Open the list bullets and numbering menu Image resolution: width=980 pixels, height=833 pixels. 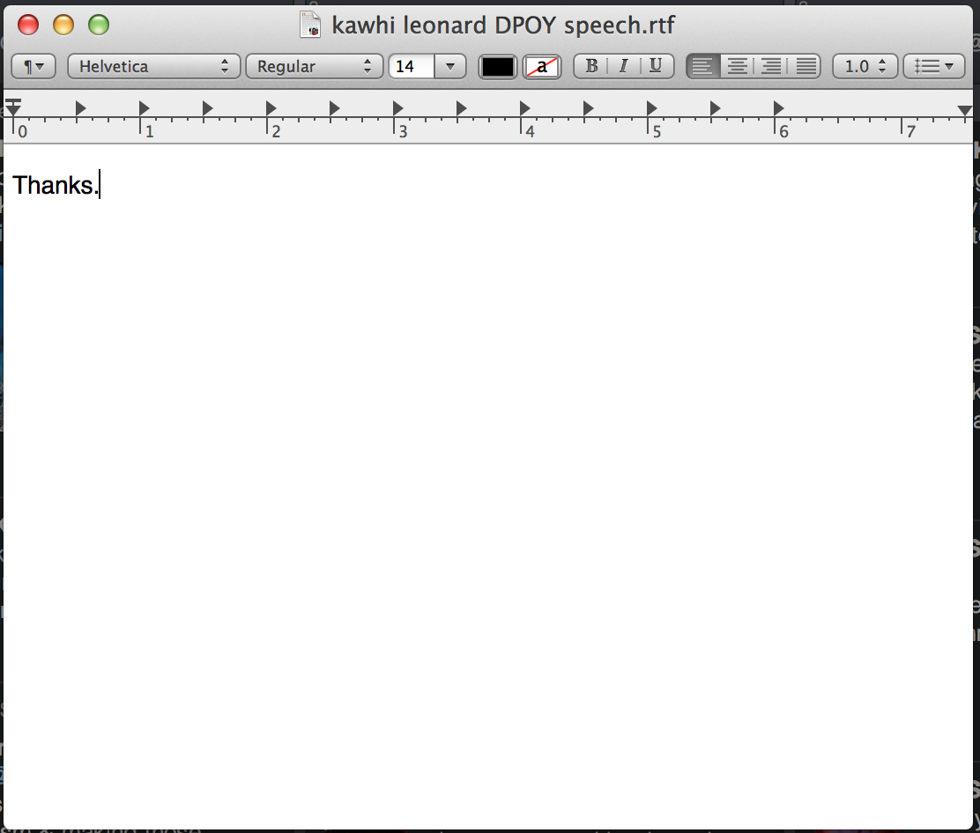(934, 66)
